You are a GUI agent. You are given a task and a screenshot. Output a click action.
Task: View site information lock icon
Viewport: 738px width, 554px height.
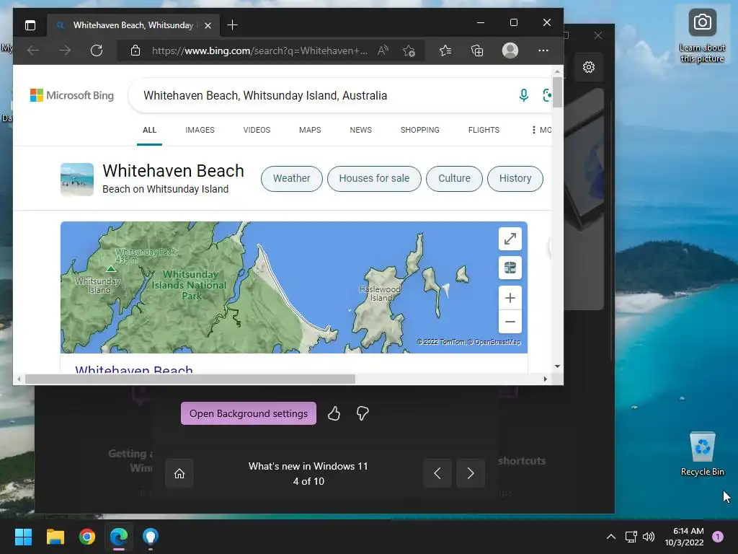click(x=135, y=50)
